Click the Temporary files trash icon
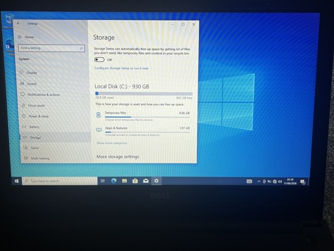 (x=98, y=114)
